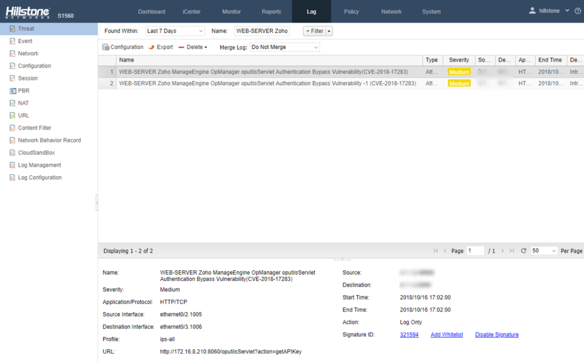
Task: Open the Dashboard tab
Action: coord(151,12)
